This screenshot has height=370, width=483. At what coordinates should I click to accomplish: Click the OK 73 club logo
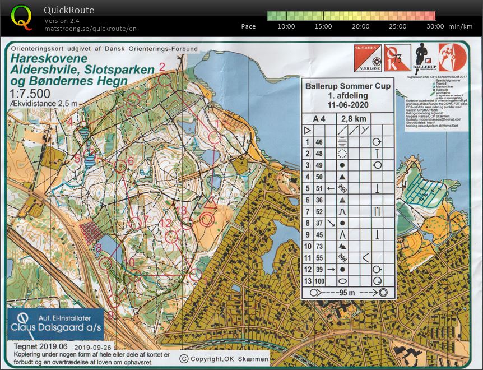[x=397, y=58]
